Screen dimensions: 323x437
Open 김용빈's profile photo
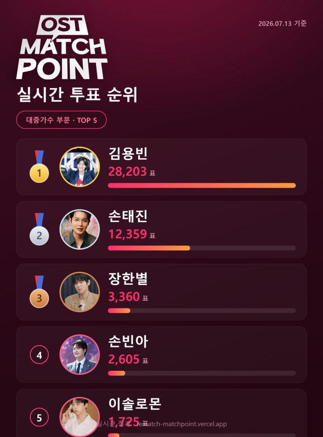click(80, 167)
